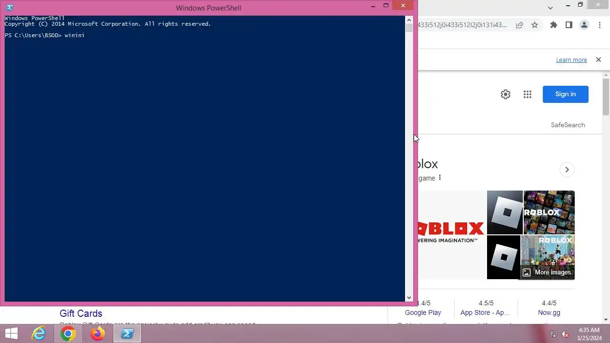
Task: Minimize the PowerShell window
Action: coord(373,6)
